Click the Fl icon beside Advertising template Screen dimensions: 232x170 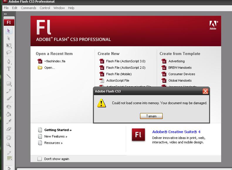164,61
